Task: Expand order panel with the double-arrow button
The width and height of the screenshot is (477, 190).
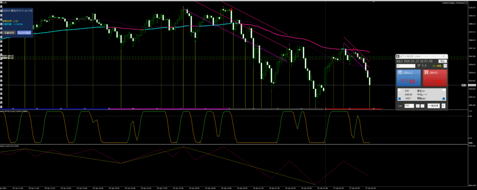Action: (445, 66)
